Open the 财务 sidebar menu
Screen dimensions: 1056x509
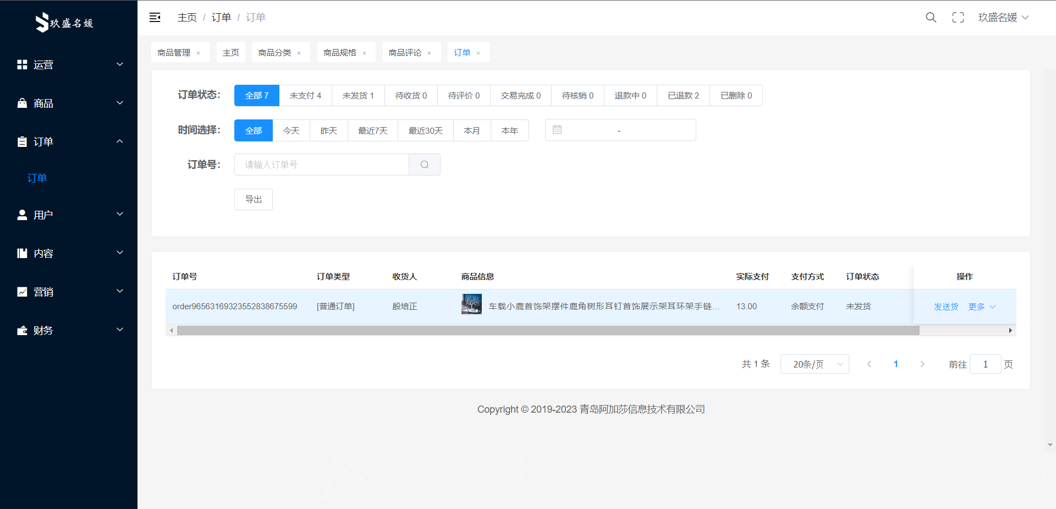coord(69,331)
